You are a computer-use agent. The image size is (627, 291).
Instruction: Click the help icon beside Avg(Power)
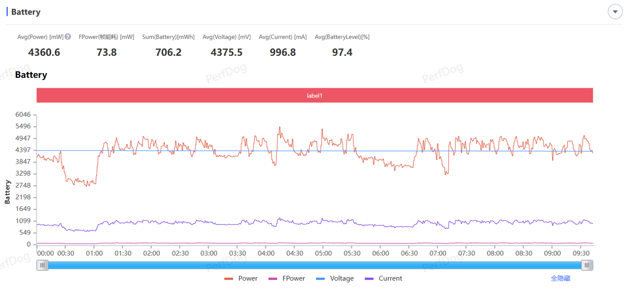click(x=68, y=37)
